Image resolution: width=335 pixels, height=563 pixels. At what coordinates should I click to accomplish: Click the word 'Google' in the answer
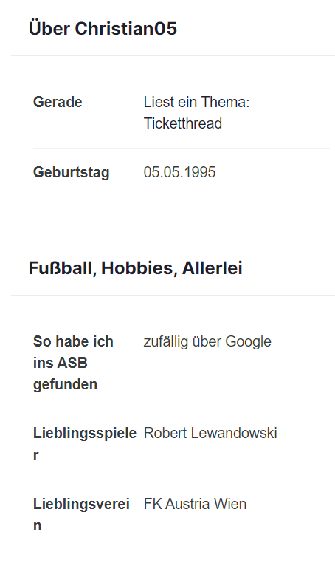(x=248, y=341)
